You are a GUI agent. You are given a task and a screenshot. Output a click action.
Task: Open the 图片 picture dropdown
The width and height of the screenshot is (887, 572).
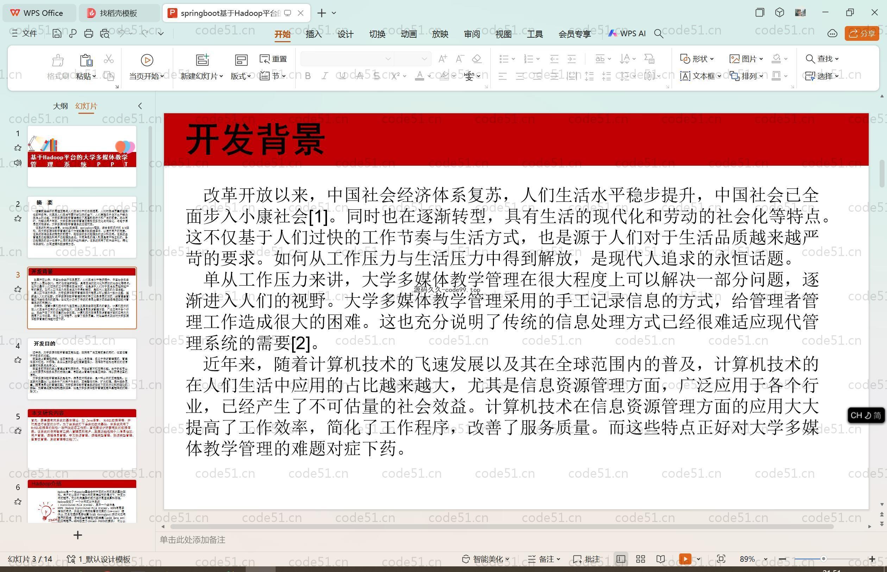[x=746, y=59]
